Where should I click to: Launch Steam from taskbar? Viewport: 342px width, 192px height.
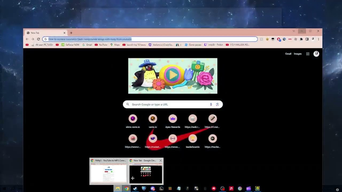tap(135, 189)
